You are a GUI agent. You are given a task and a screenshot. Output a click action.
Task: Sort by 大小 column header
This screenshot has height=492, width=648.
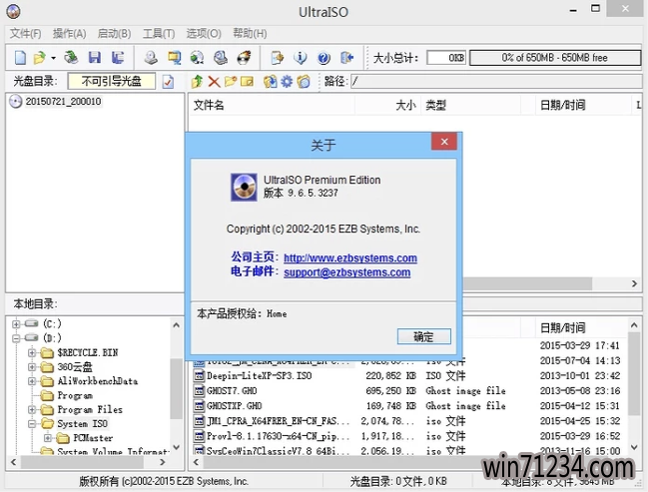click(387, 105)
